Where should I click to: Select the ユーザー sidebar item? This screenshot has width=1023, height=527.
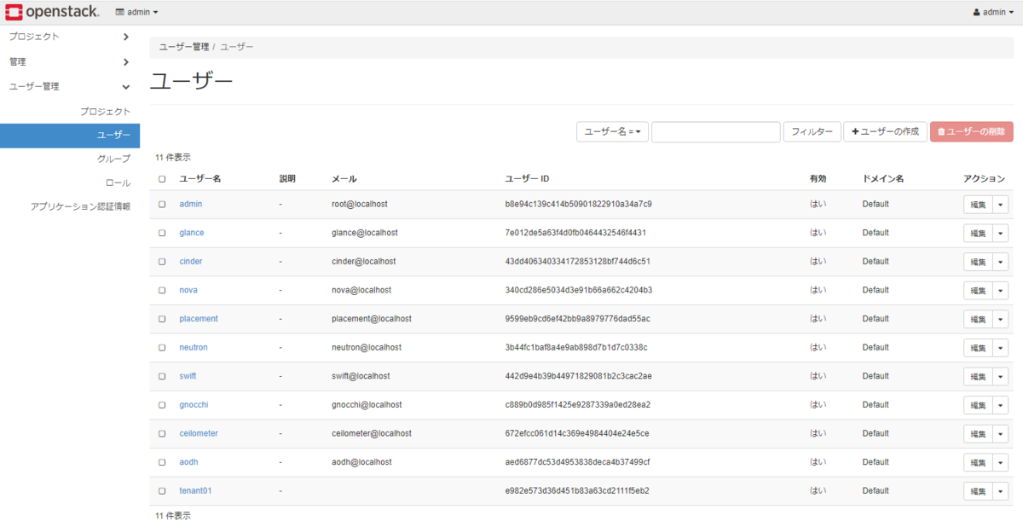pyautogui.click(x=70, y=136)
